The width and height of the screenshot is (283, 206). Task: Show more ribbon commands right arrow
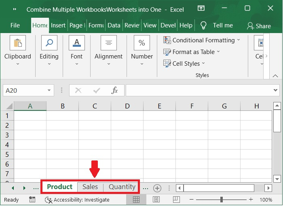click(266, 56)
